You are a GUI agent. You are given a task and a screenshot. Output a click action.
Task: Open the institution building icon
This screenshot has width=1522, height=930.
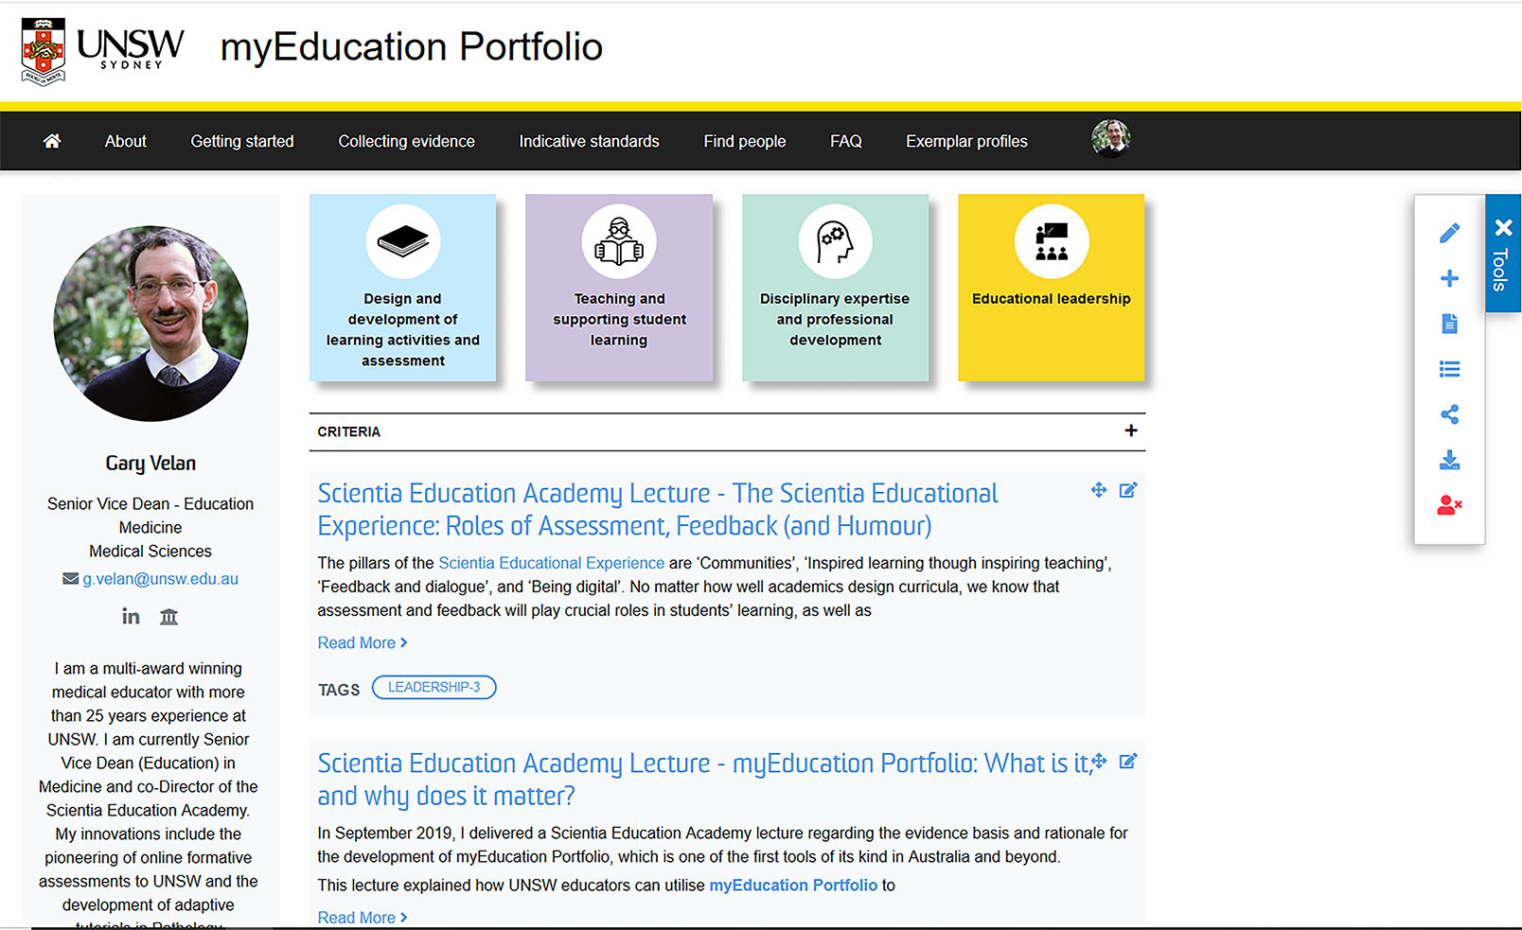(168, 617)
